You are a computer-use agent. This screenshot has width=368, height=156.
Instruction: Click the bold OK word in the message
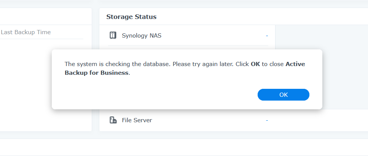click(x=255, y=64)
